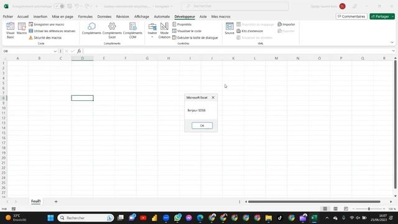Click Exécuter la boîte de dialogue
Viewport: 398px width, 224px height.
tap(195, 37)
